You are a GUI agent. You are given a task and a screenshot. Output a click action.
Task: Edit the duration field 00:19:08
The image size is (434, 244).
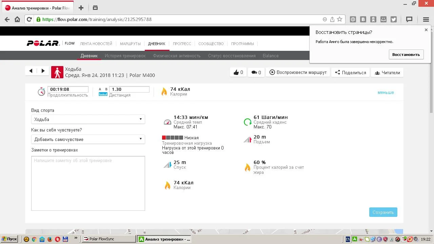pyautogui.click(x=68, y=89)
